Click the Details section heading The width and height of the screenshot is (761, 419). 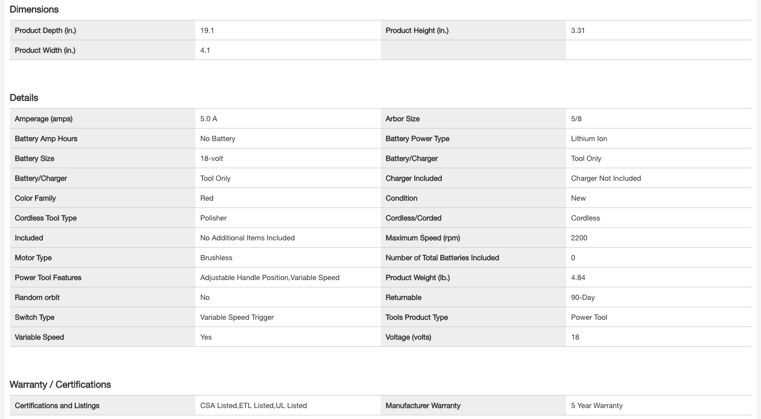coord(24,98)
